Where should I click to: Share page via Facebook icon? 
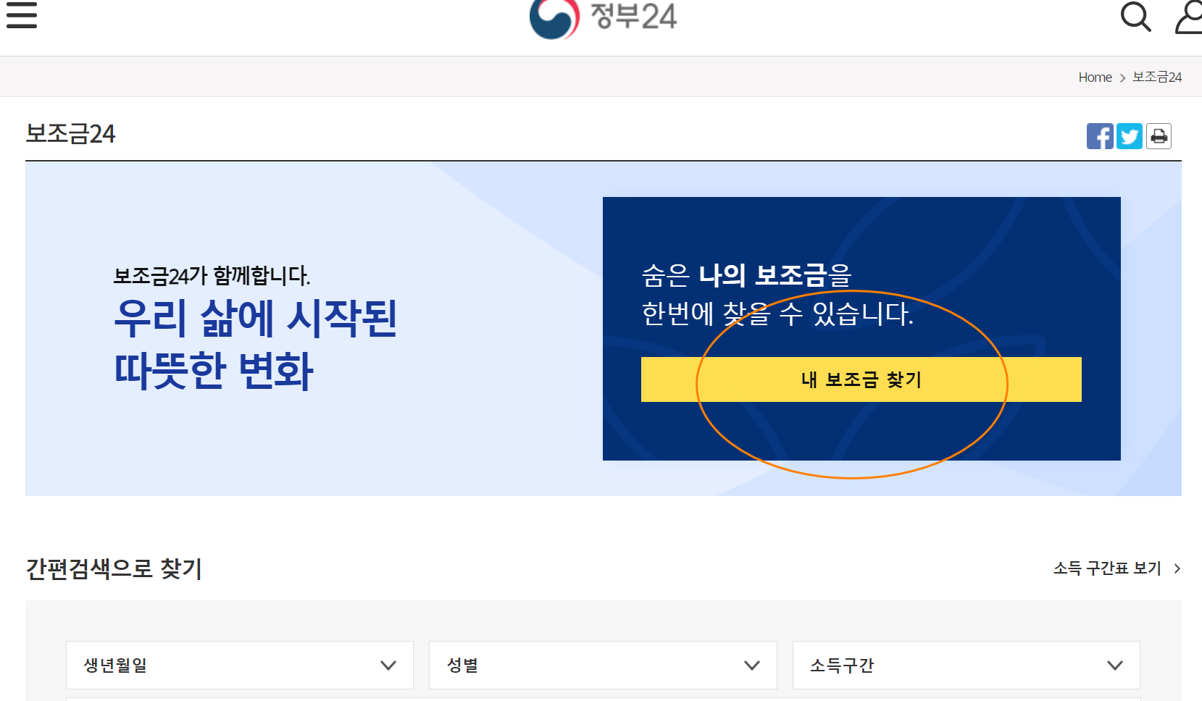point(1100,136)
